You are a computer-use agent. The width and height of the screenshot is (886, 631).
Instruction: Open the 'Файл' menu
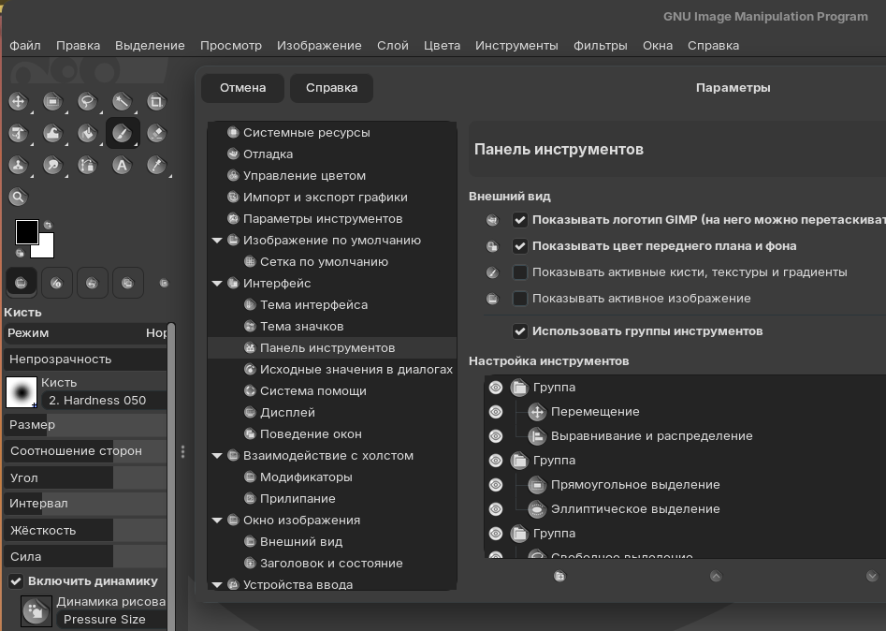coord(25,45)
